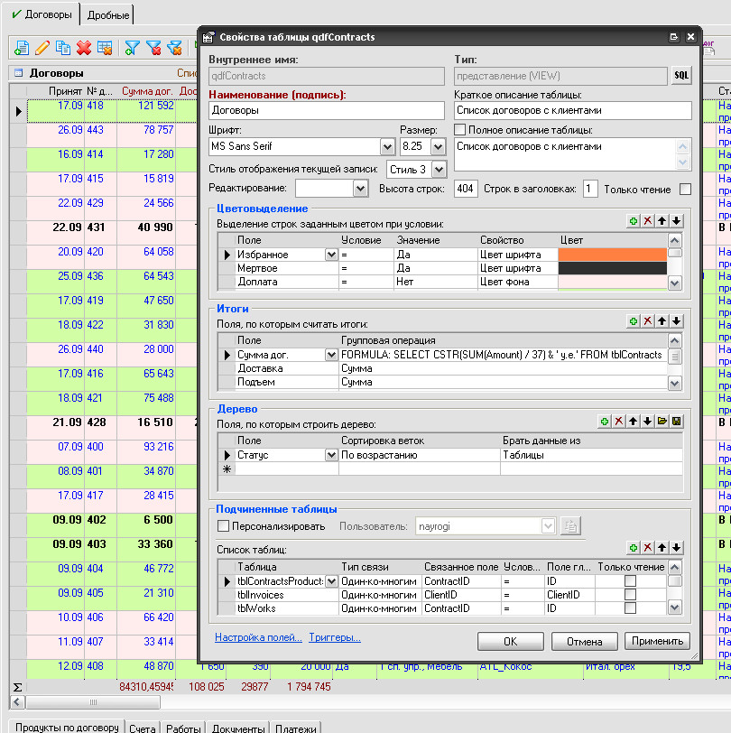Click the orange color swatch for Избранное
The width and height of the screenshot is (731, 733).
(x=612, y=255)
